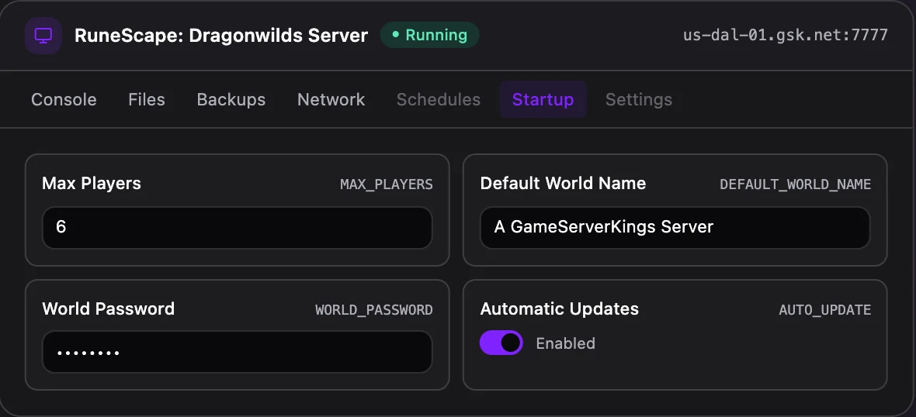
Task: Click the Max Players input field
Action: tap(238, 227)
